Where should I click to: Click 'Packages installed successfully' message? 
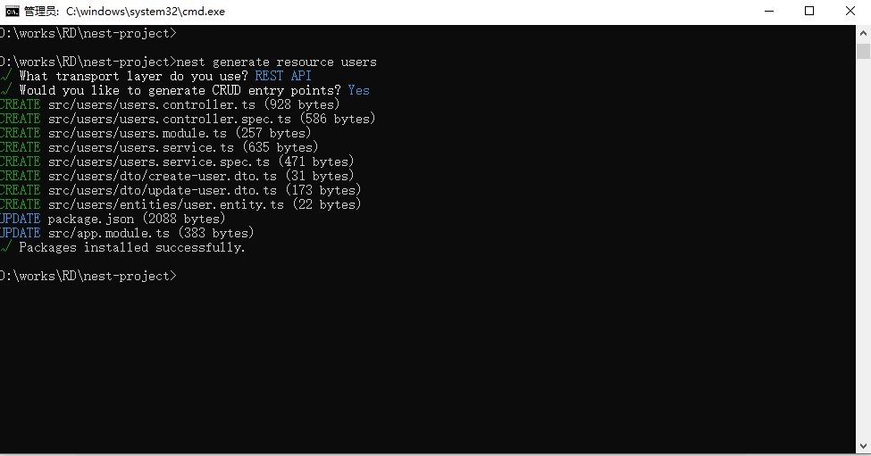(131, 248)
